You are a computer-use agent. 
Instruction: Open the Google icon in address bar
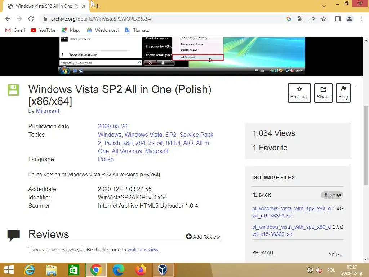[289, 19]
